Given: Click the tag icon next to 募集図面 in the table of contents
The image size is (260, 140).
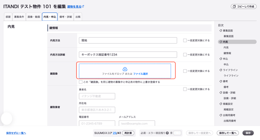Looking at the screenshot, I should [221, 30].
